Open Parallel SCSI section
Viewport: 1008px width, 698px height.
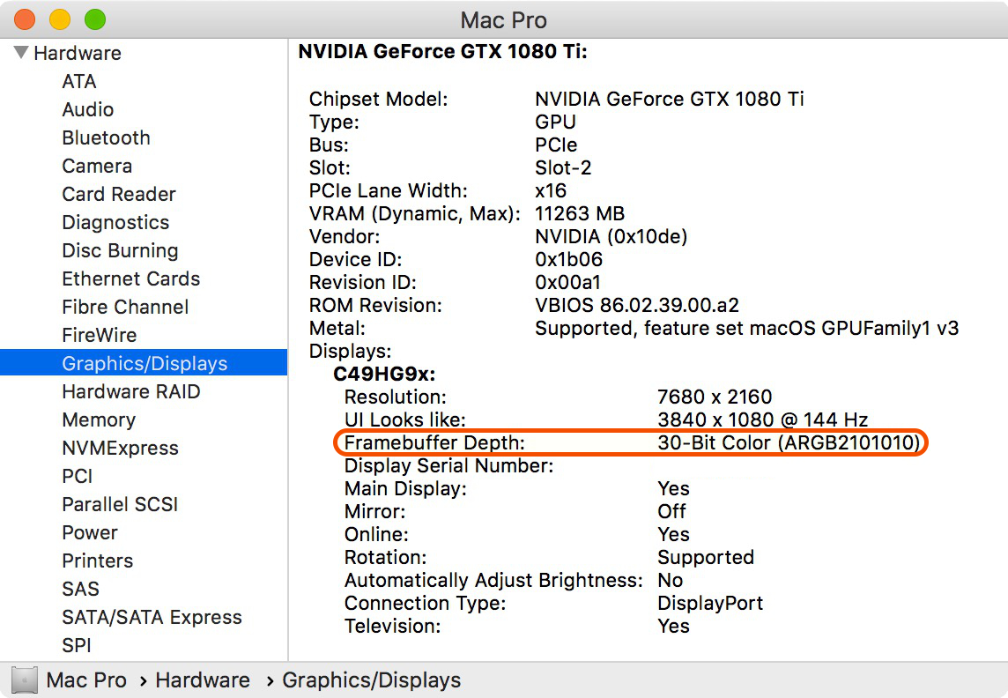click(x=120, y=504)
